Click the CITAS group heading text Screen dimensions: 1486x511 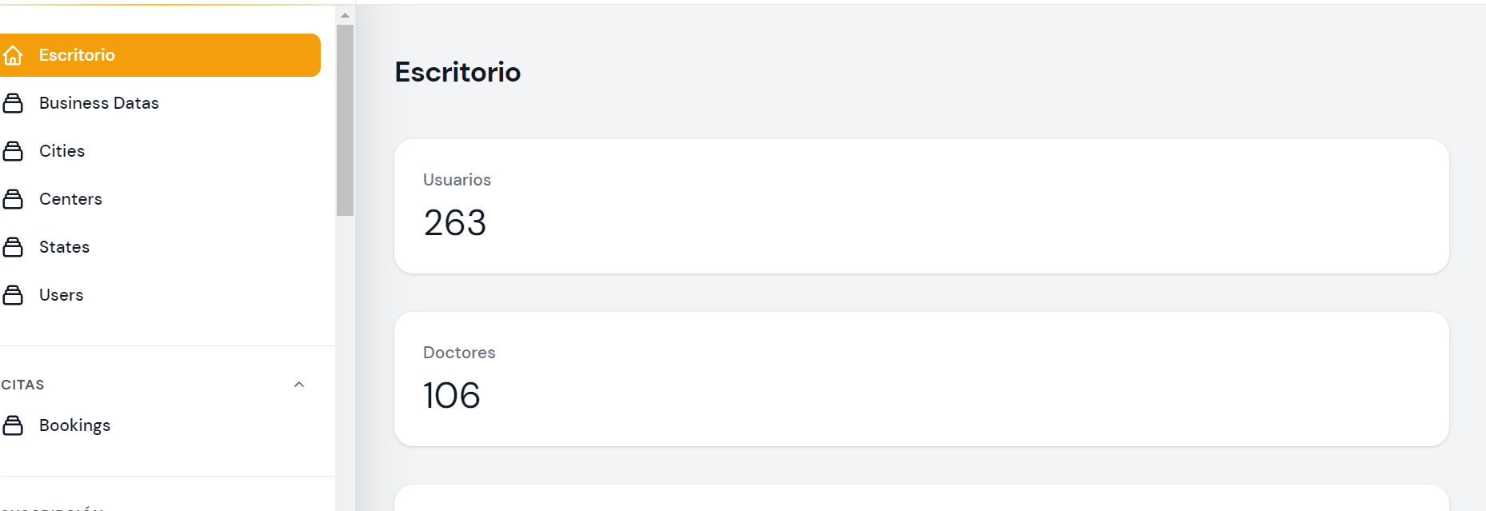tap(23, 385)
